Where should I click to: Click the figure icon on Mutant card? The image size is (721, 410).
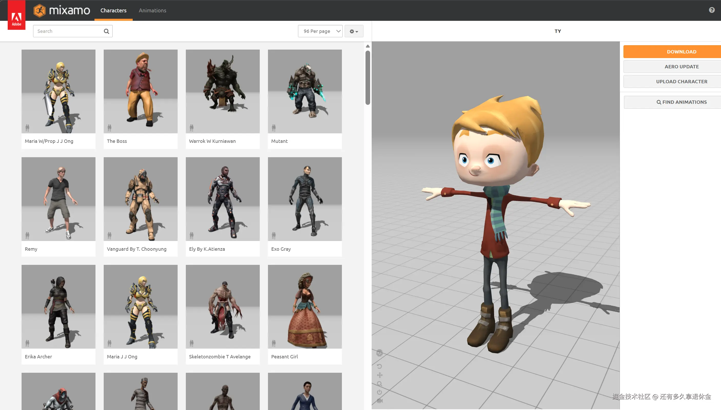tap(274, 128)
